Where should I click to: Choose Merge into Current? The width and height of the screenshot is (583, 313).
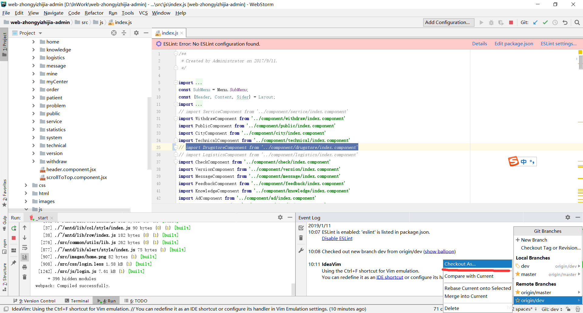click(477, 296)
